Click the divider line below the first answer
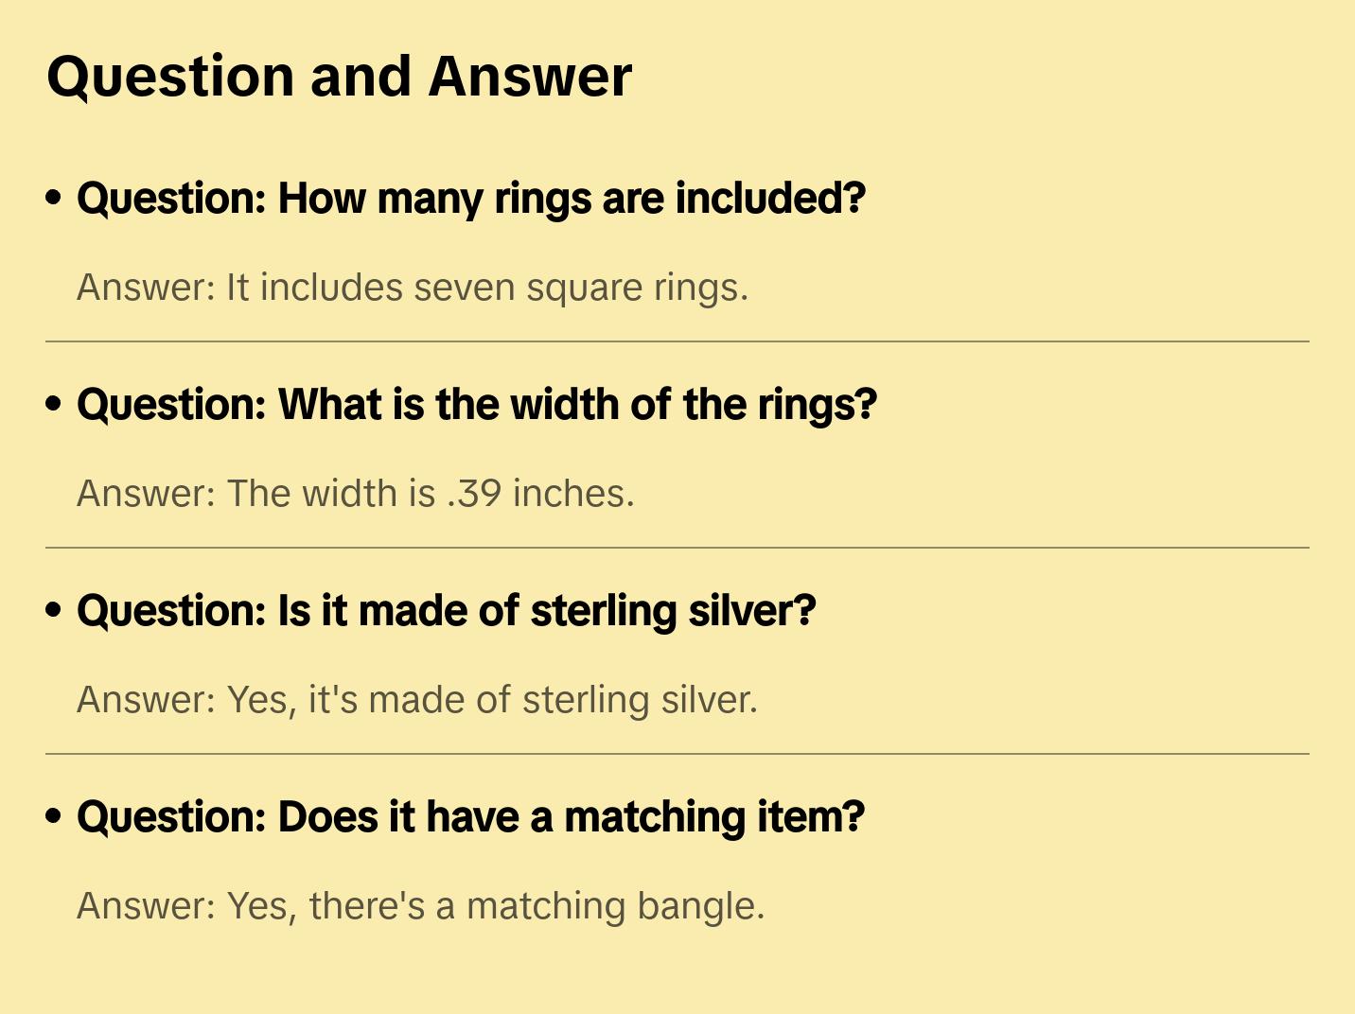 677,341
